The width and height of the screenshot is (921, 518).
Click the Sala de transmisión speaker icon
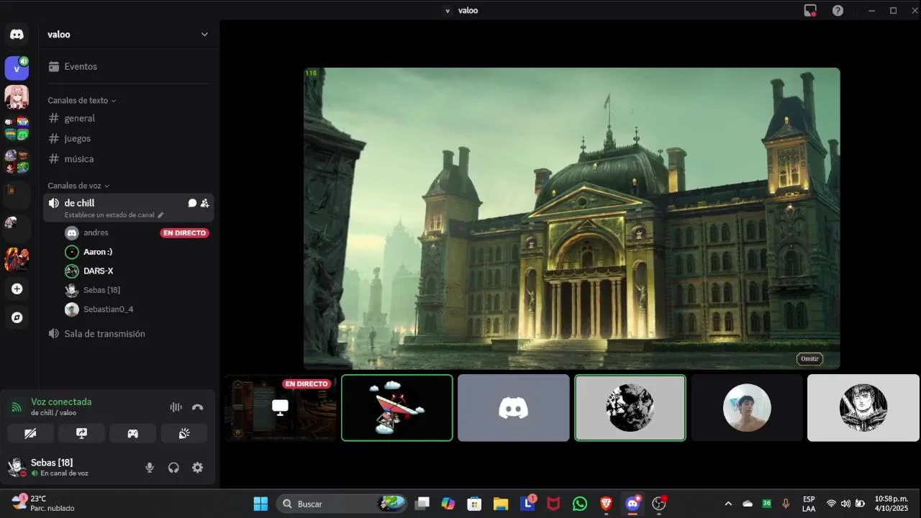pos(53,334)
